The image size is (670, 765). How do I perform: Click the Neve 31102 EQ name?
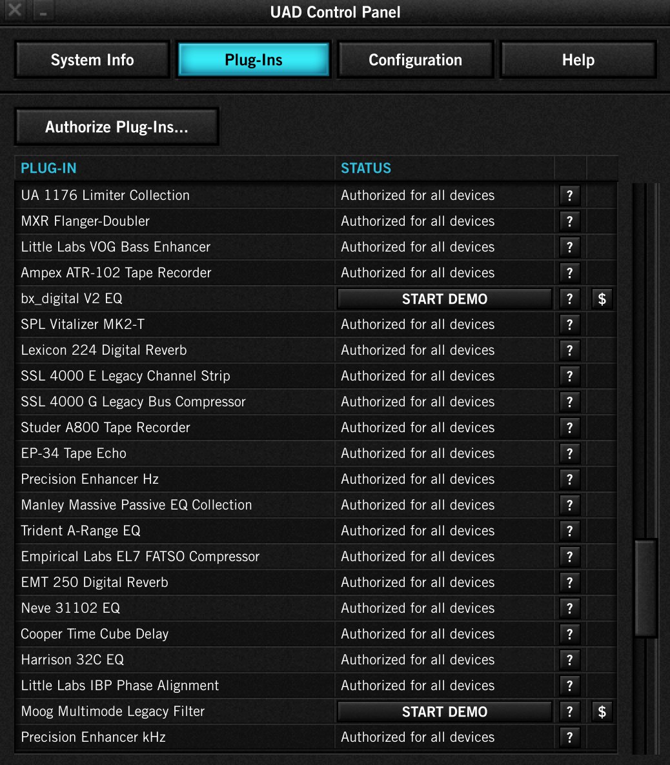point(70,608)
